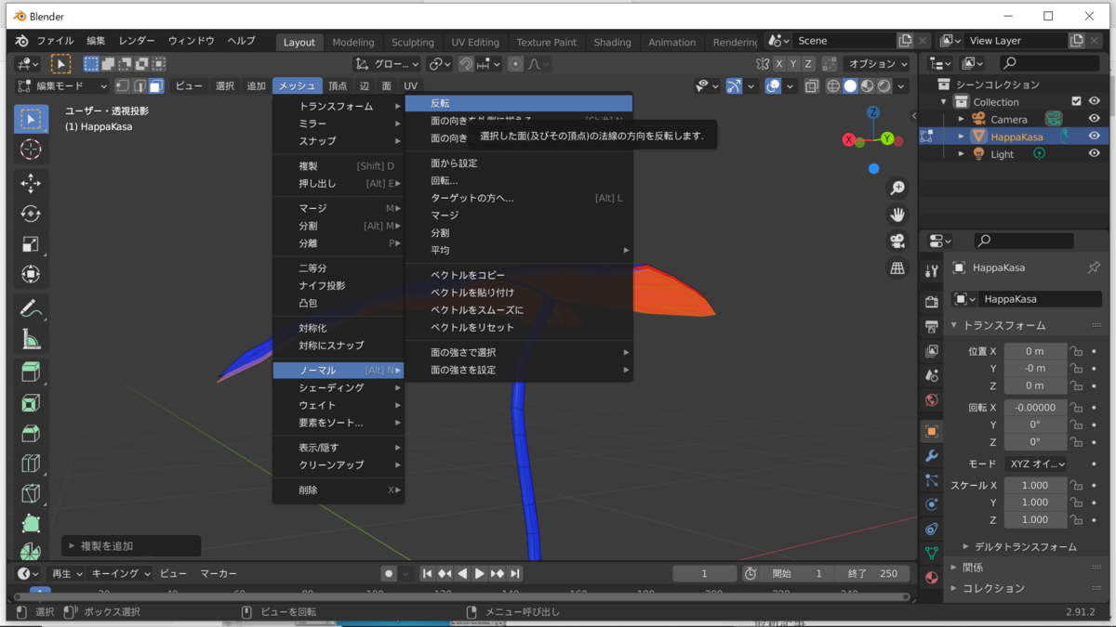Switch to solid viewport shading
This screenshot has height=627, width=1116.
pyautogui.click(x=850, y=85)
